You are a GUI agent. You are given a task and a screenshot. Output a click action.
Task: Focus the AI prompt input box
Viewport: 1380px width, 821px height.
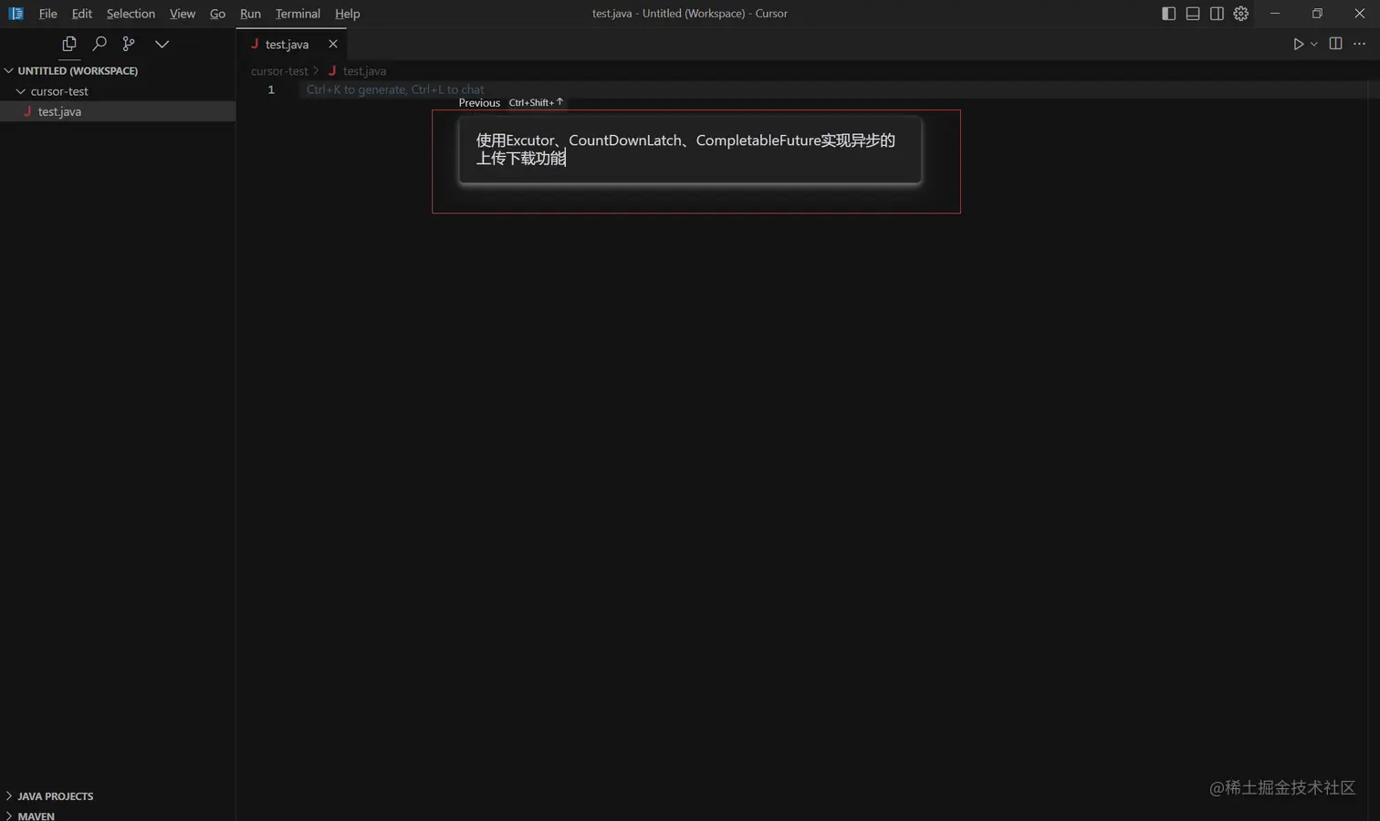(x=690, y=150)
